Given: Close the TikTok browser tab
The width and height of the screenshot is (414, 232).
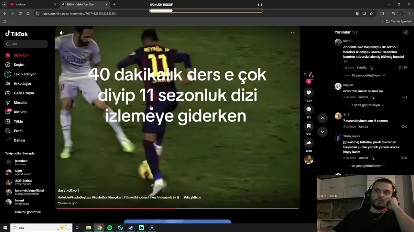Looking at the screenshot, I should 106,5.
